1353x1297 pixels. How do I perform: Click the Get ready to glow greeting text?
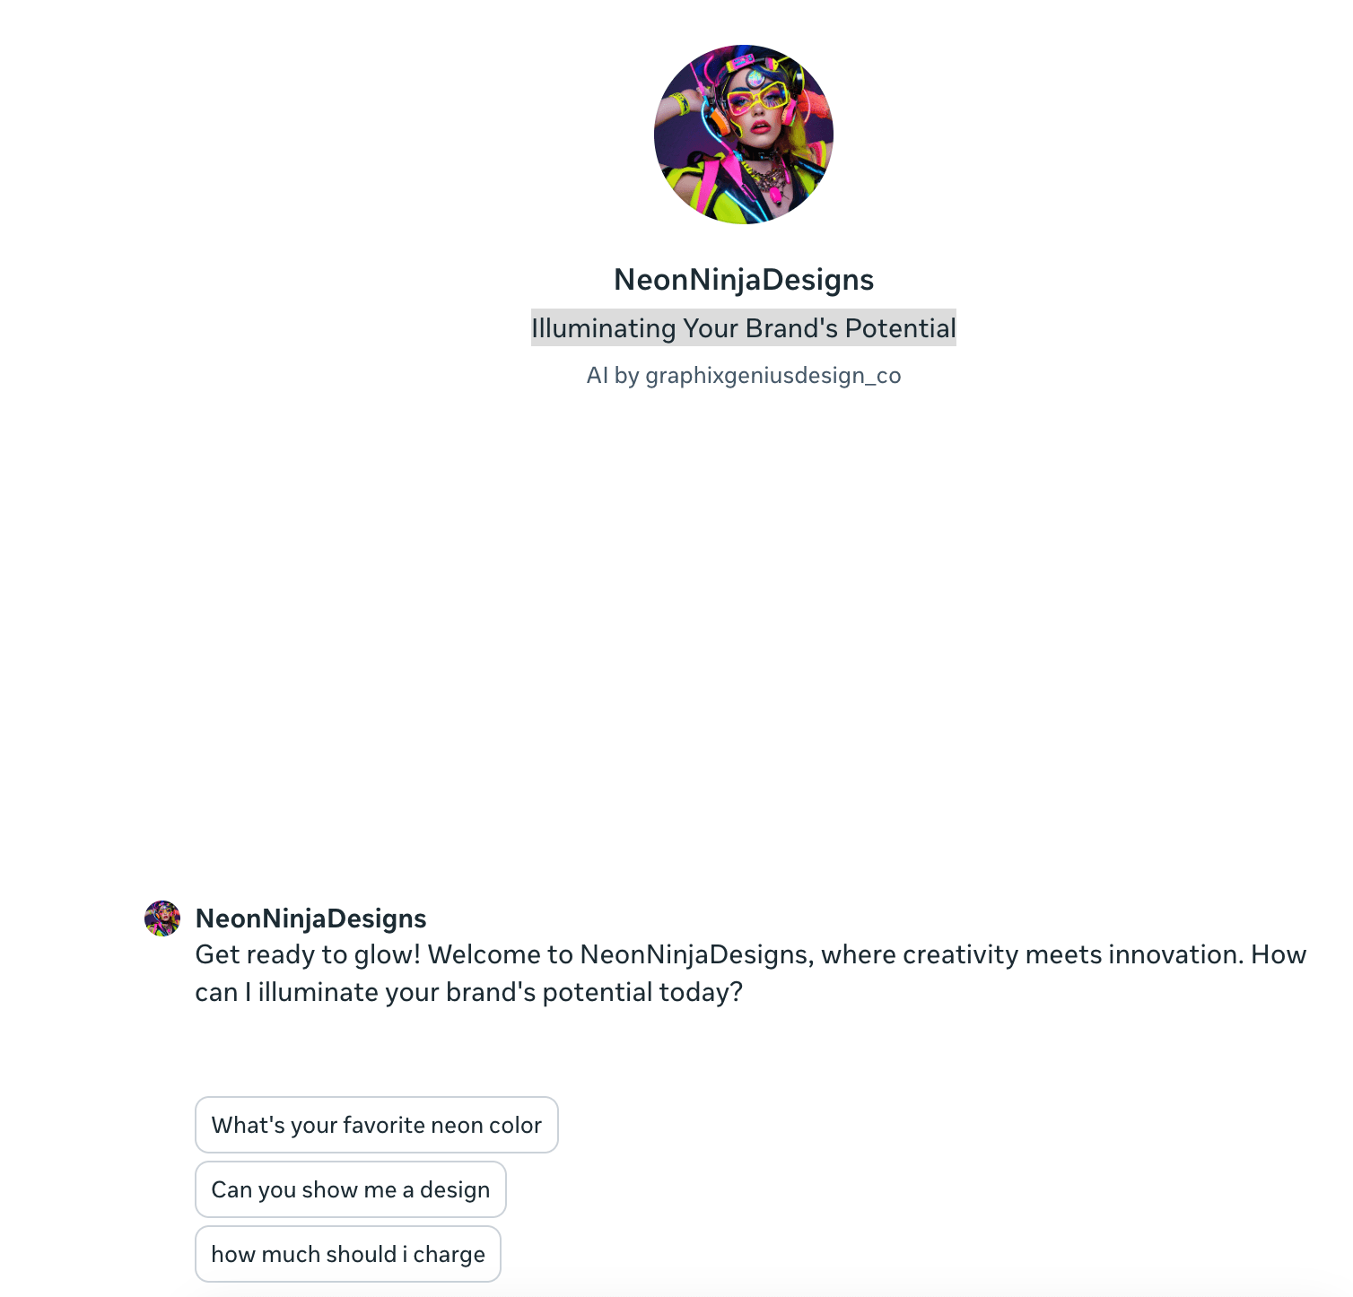pyautogui.click(x=308, y=954)
